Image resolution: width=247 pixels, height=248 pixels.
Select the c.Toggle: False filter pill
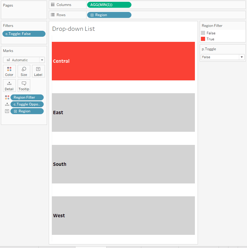click(x=24, y=34)
